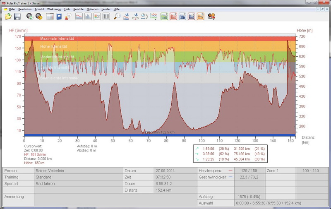Click the orange graph 5 icon

pos(201,17)
